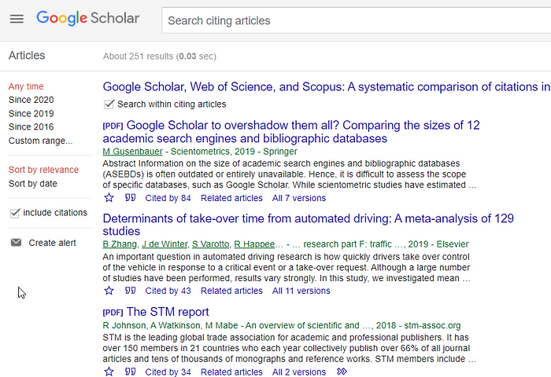Open [PDF] tag of The STM report

[113, 313]
